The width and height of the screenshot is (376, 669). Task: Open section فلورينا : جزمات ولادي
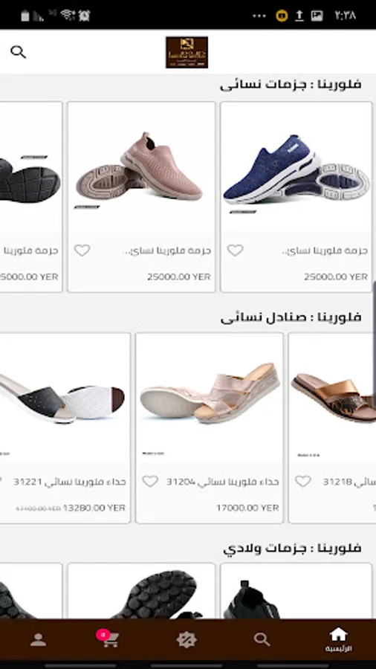pos(293,548)
